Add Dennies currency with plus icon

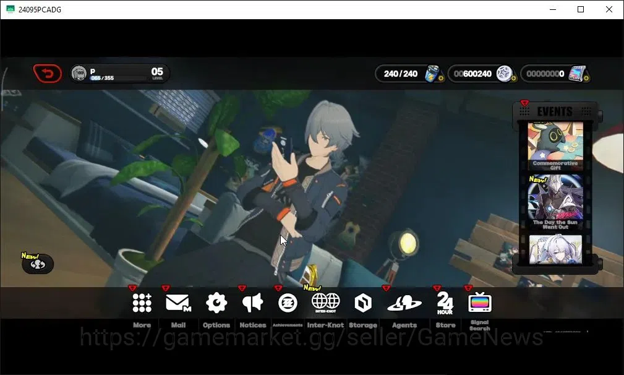513,79
